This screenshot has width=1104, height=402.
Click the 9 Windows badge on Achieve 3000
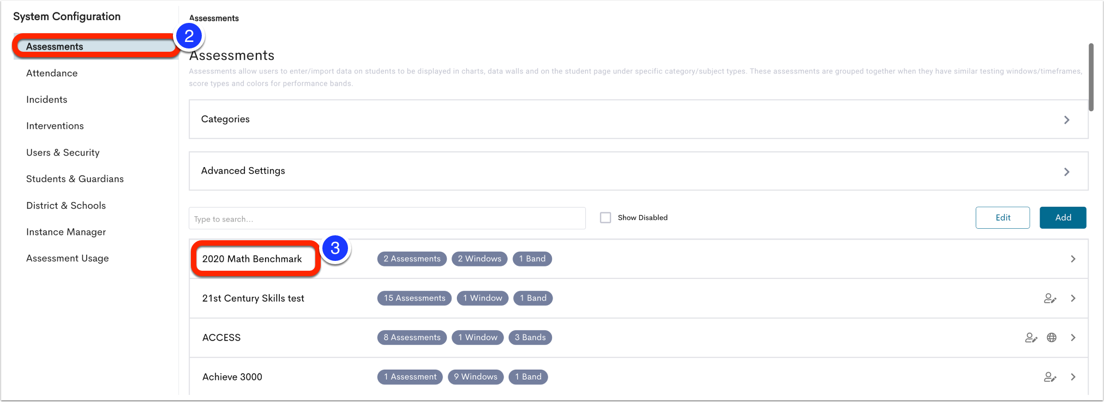coord(476,377)
